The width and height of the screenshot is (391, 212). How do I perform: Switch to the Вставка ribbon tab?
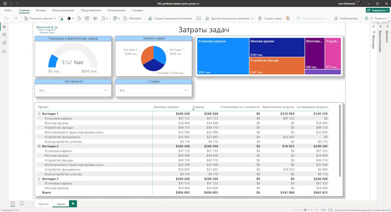[41, 10]
